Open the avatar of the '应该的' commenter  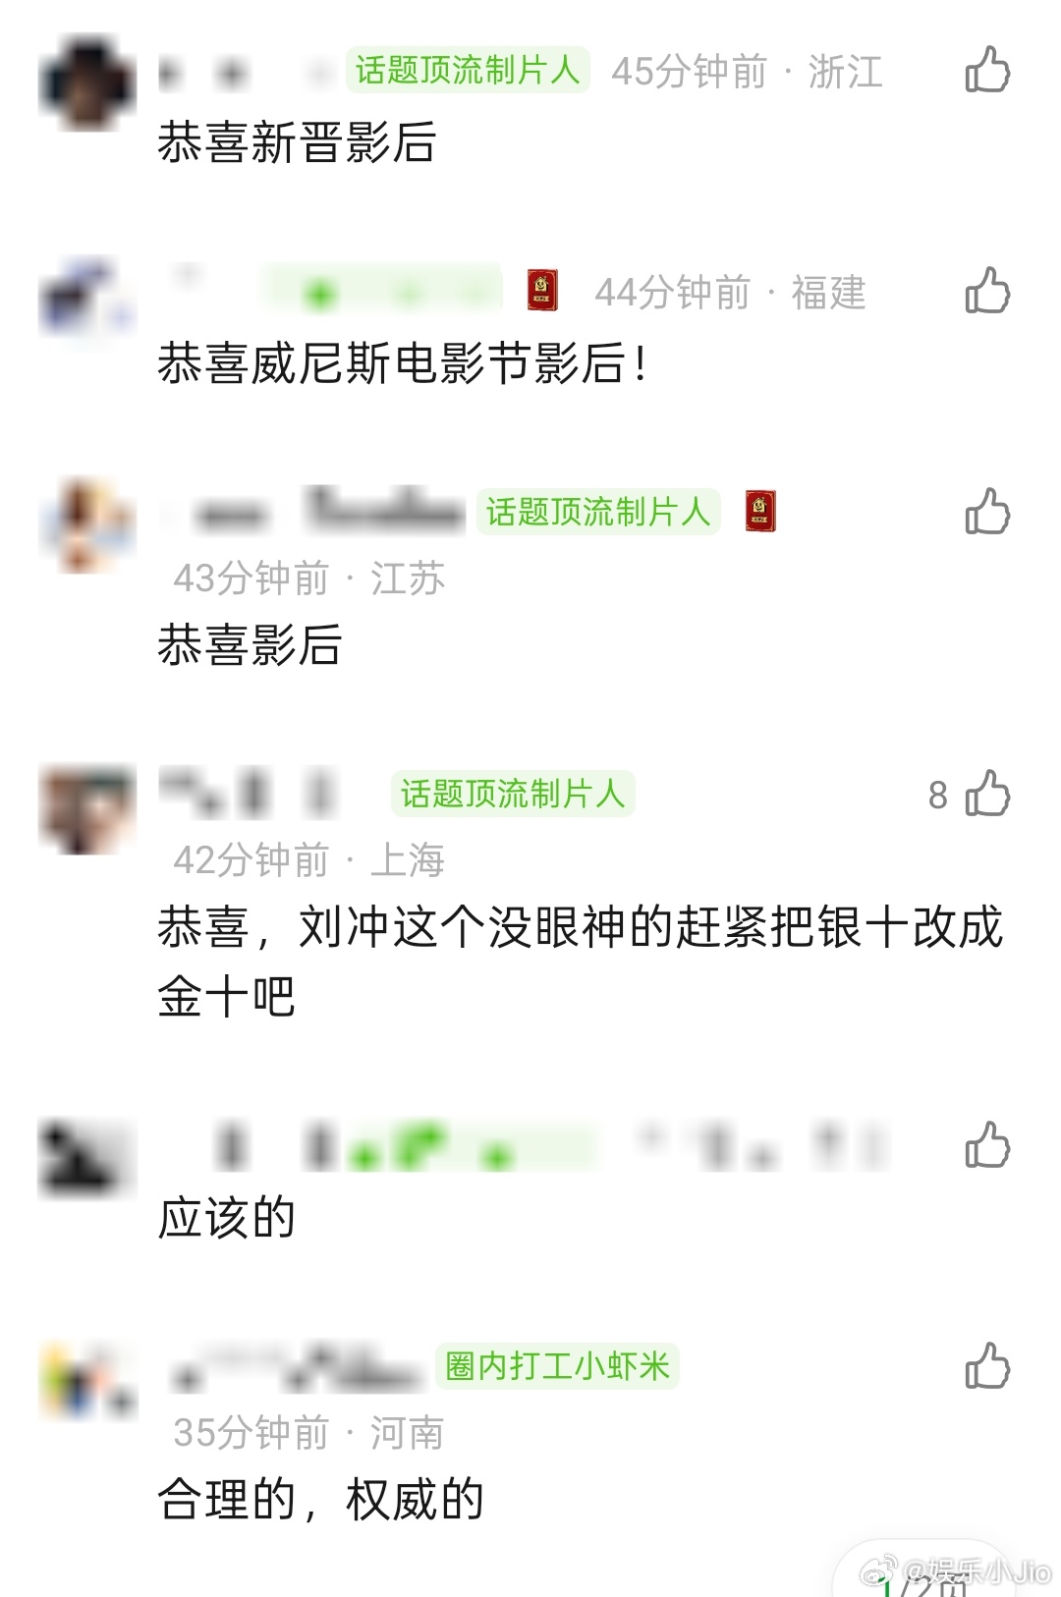87,1159
